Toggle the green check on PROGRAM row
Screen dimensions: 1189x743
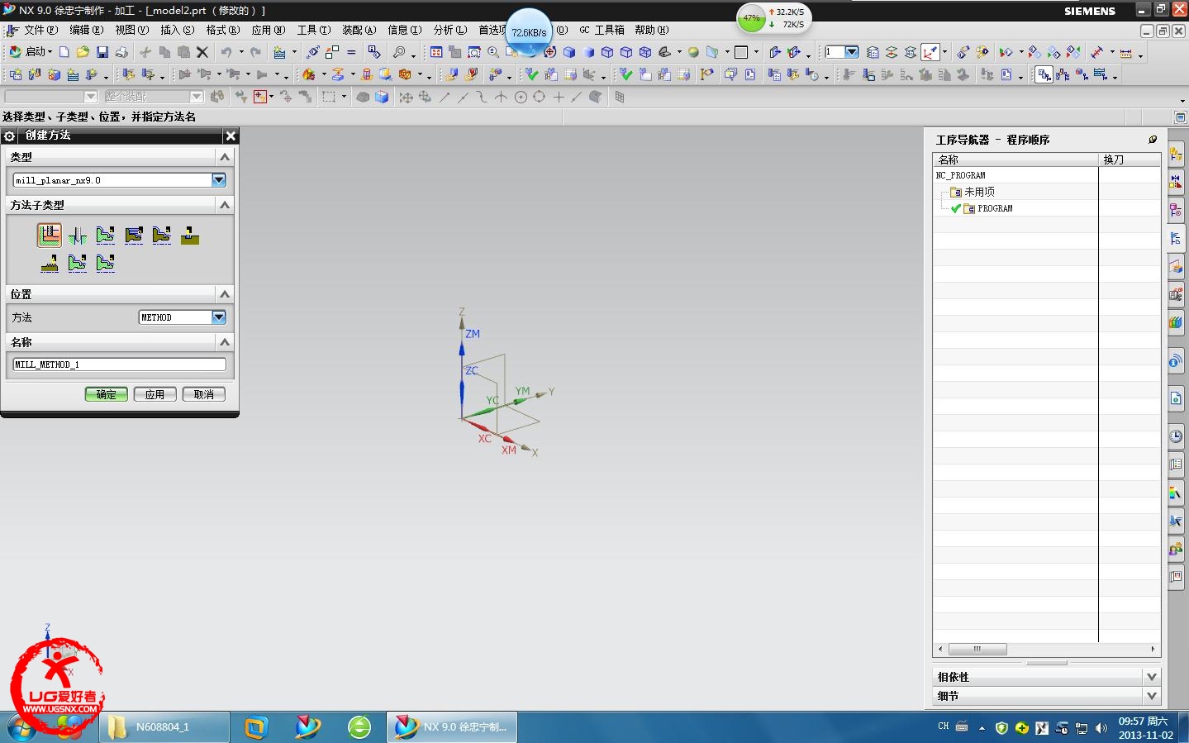(x=956, y=208)
